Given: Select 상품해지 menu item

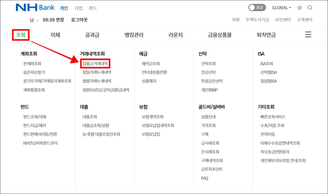Looking at the screenshot, I should point(149,81).
